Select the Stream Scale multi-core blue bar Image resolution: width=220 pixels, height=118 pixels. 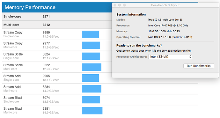point(92,67)
